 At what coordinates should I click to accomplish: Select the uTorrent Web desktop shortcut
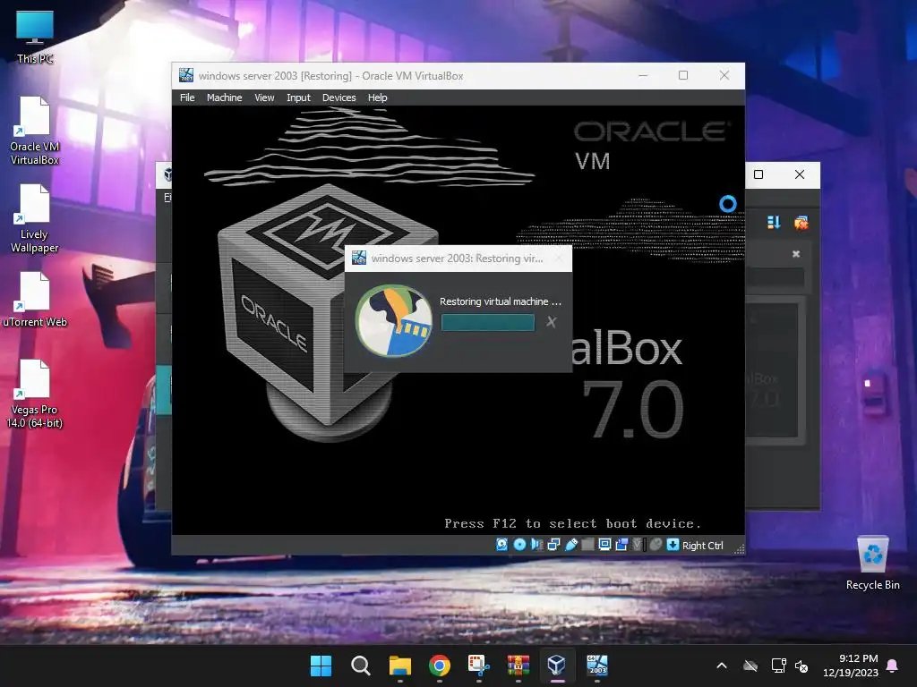tap(35, 300)
